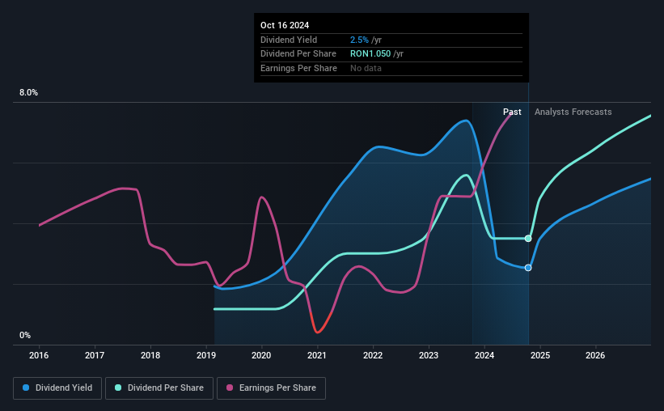Click the 0% y-axis label
This screenshot has width=664, height=411.
tap(25, 336)
